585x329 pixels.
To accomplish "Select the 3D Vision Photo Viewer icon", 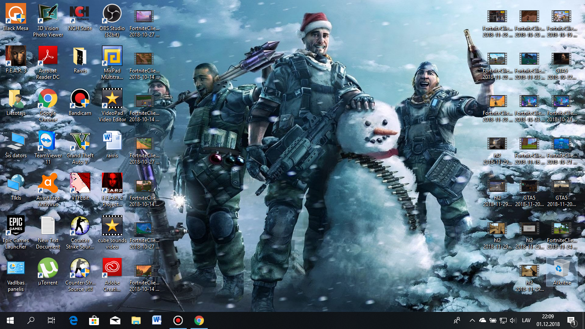I will pos(48,21).
